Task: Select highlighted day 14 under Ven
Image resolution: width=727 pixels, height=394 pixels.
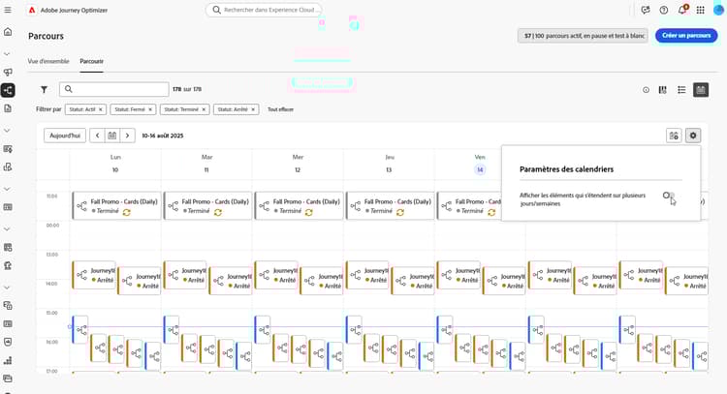Action: tap(480, 170)
